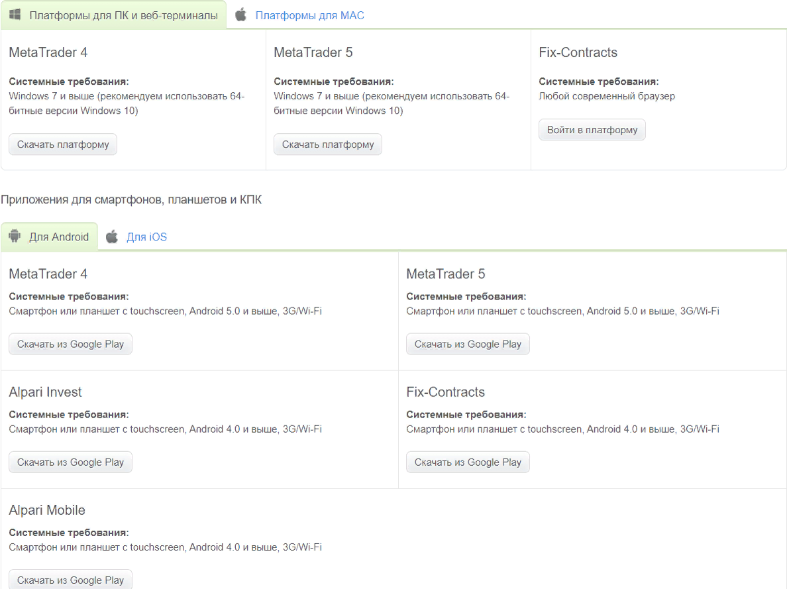Click the Apple icon beside Платформы для MAC
The width and height of the screenshot is (787, 589).
241,15
